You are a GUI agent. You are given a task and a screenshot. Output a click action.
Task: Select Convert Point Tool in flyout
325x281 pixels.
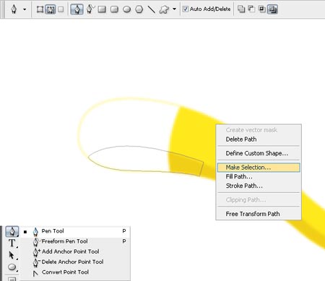click(75, 272)
